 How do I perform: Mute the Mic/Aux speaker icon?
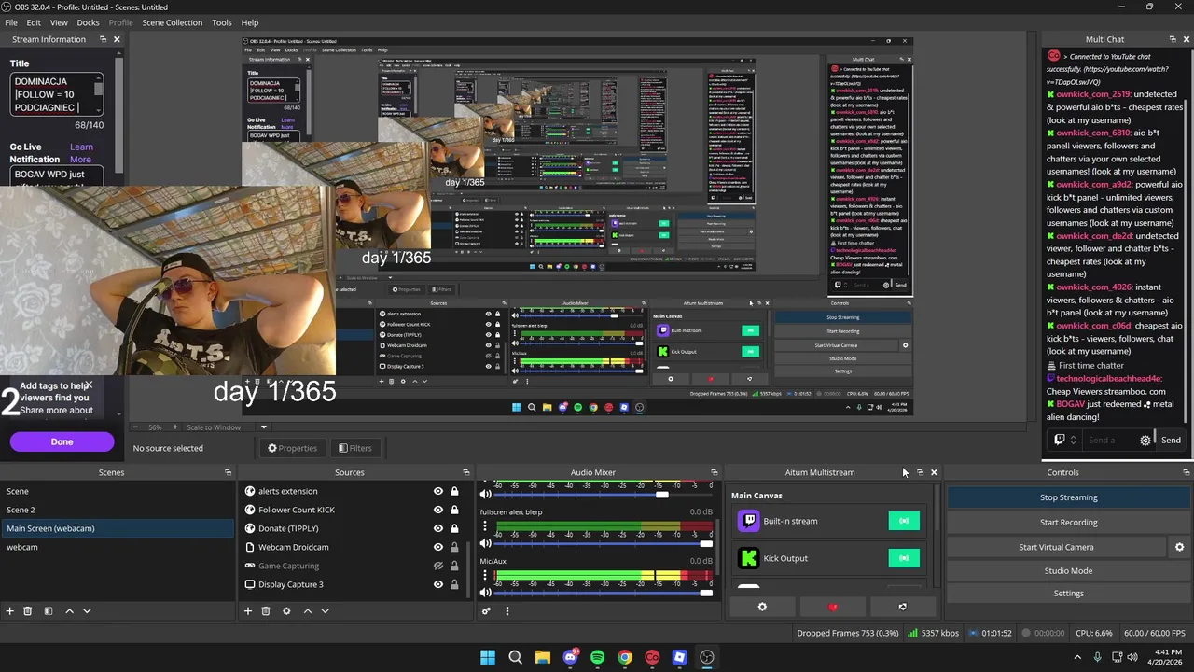485,593
